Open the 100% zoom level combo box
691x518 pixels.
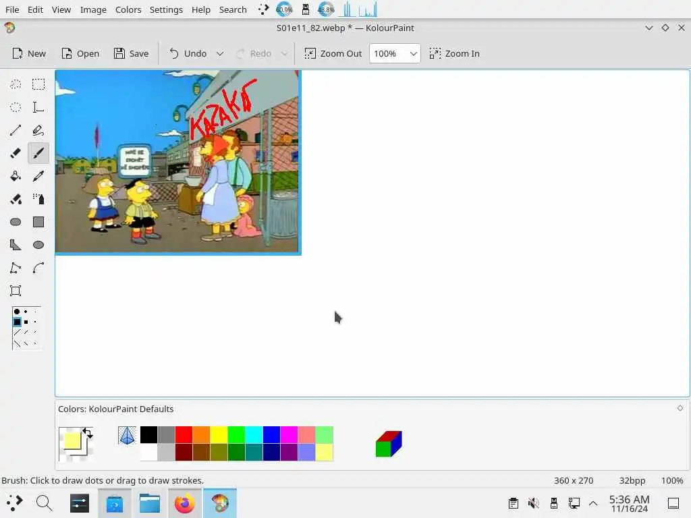[394, 53]
